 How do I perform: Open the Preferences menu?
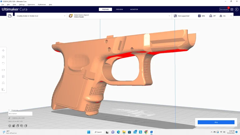tap(42, 5)
